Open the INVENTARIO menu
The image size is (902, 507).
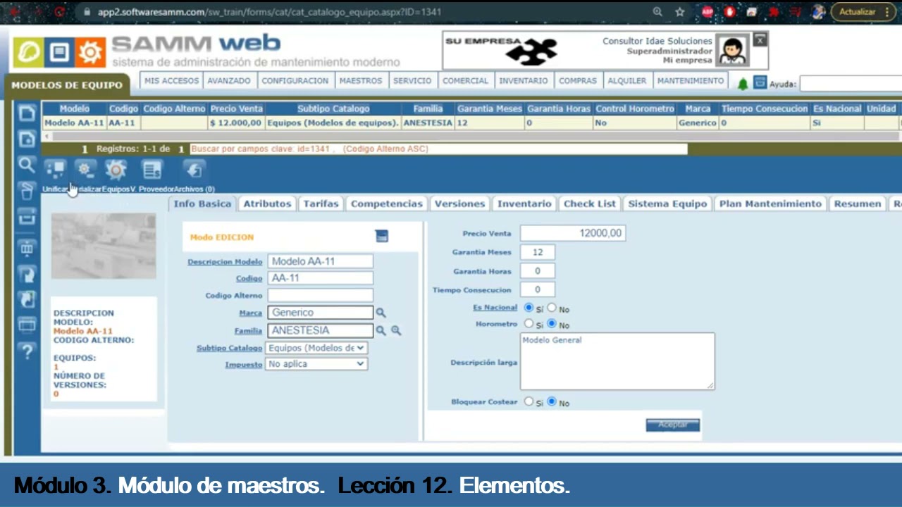[524, 81]
